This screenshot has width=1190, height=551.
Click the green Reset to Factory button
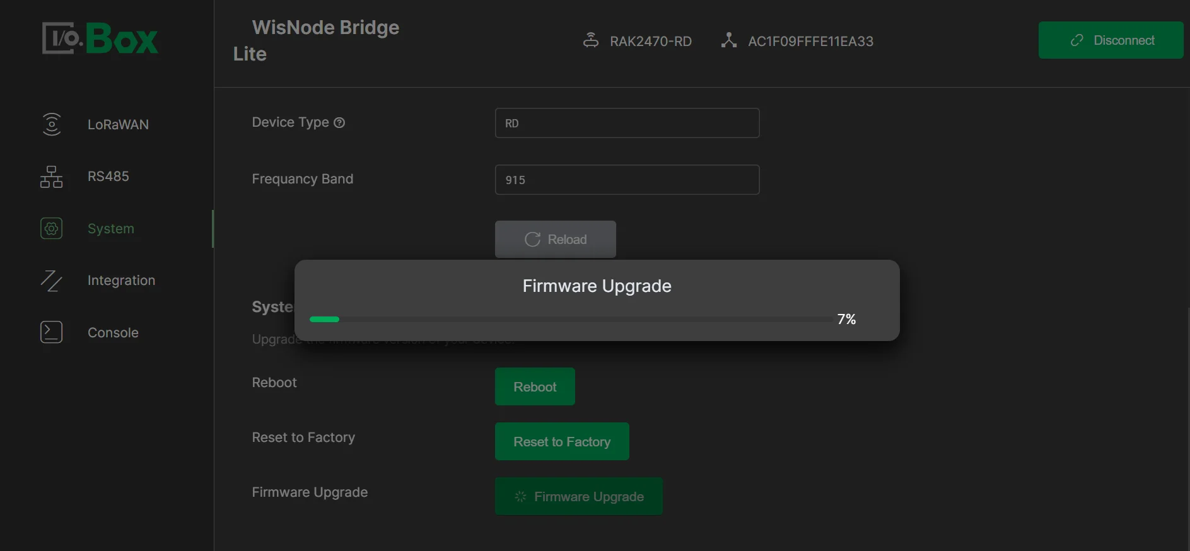tap(562, 441)
